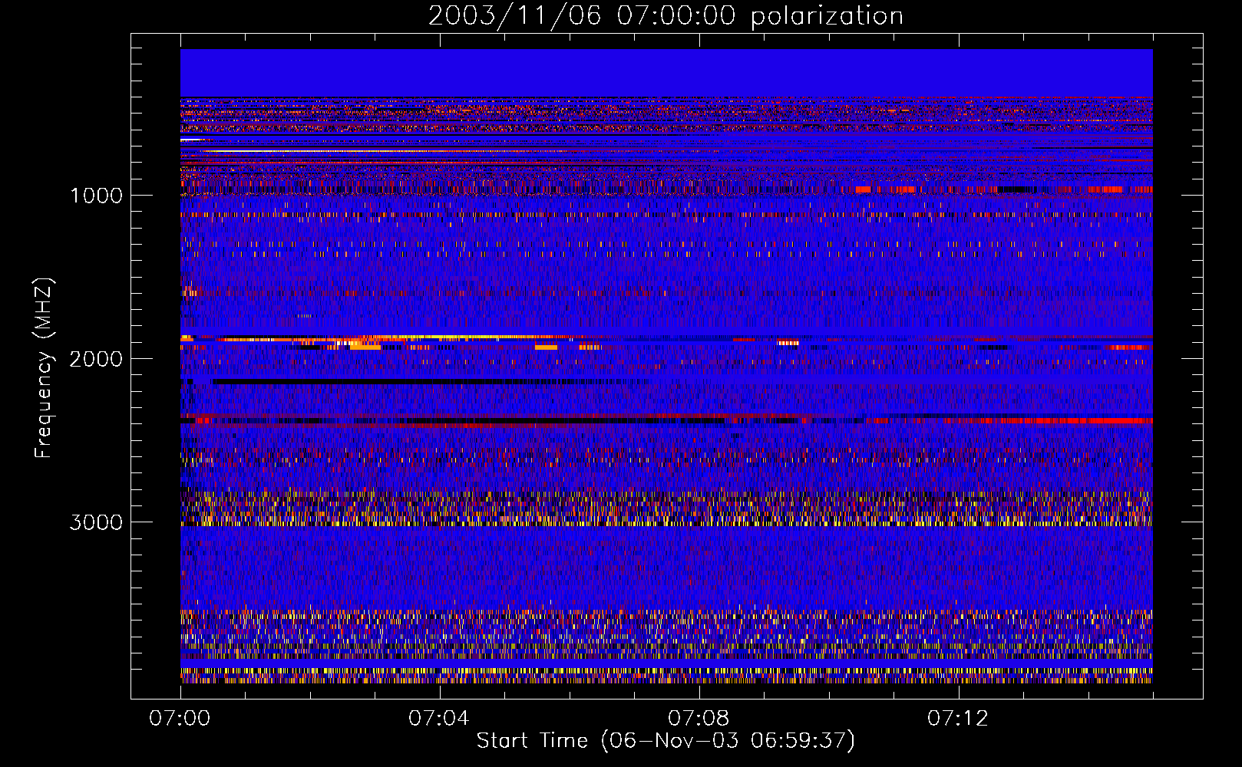Image resolution: width=1242 pixels, height=767 pixels.
Task: Click the solid blue band at top of spectrogram
Action: (x=666, y=73)
